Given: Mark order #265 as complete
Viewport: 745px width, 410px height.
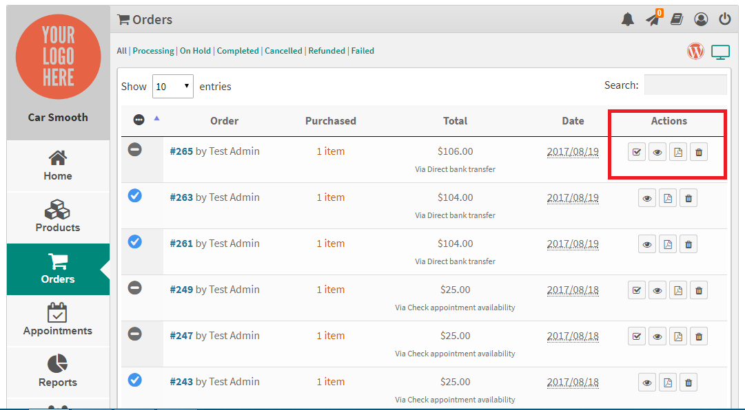Looking at the screenshot, I should (x=636, y=152).
